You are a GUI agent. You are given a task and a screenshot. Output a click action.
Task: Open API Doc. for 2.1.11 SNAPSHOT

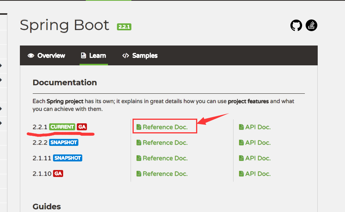pos(255,158)
